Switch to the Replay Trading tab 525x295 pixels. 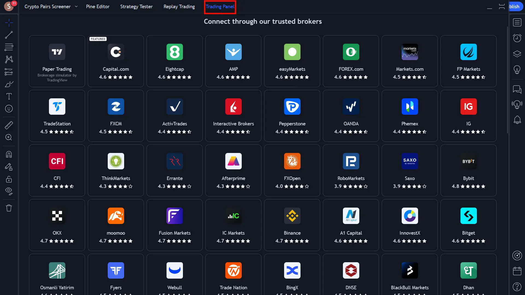pyautogui.click(x=179, y=7)
